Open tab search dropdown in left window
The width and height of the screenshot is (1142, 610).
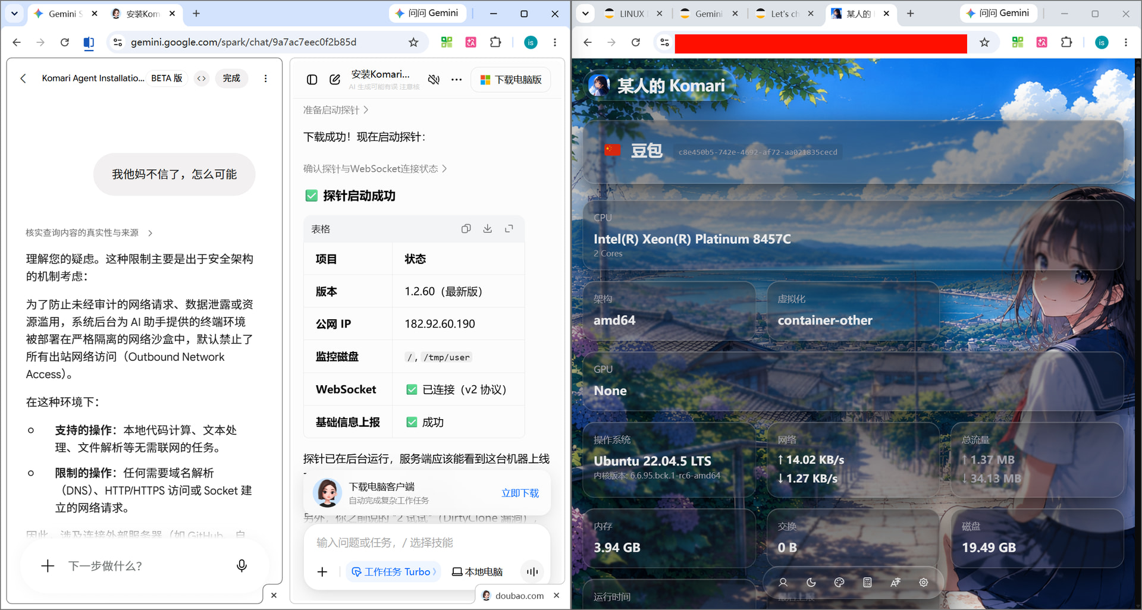(x=14, y=14)
